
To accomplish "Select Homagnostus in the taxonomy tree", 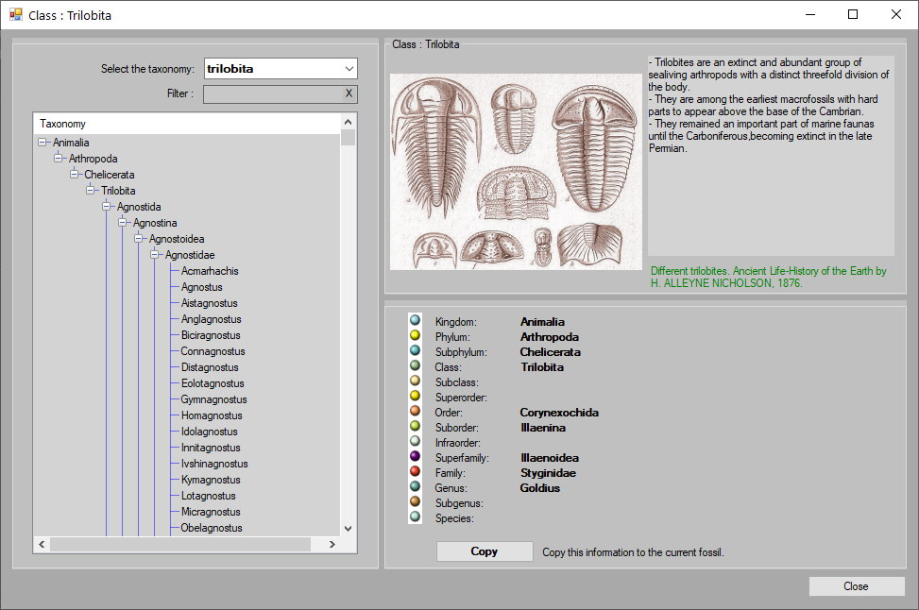I will tap(212, 415).
